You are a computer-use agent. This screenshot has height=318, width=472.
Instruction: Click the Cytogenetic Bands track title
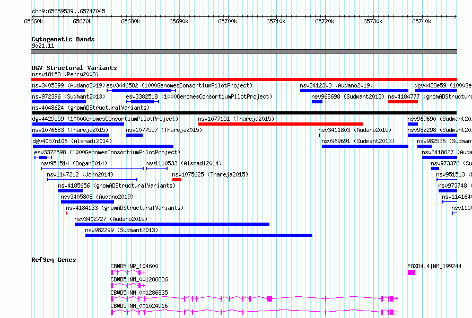tap(63, 39)
